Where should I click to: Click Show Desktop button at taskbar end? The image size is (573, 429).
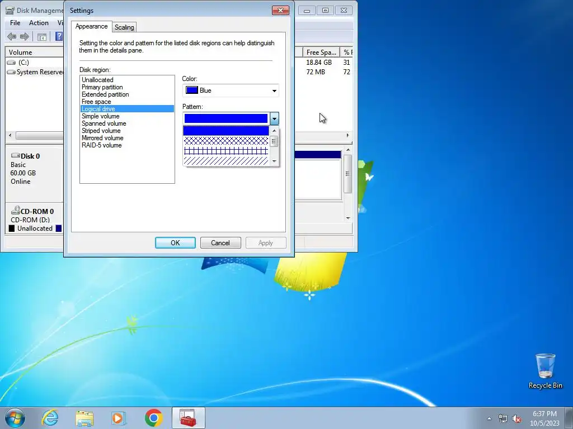(x=569, y=418)
